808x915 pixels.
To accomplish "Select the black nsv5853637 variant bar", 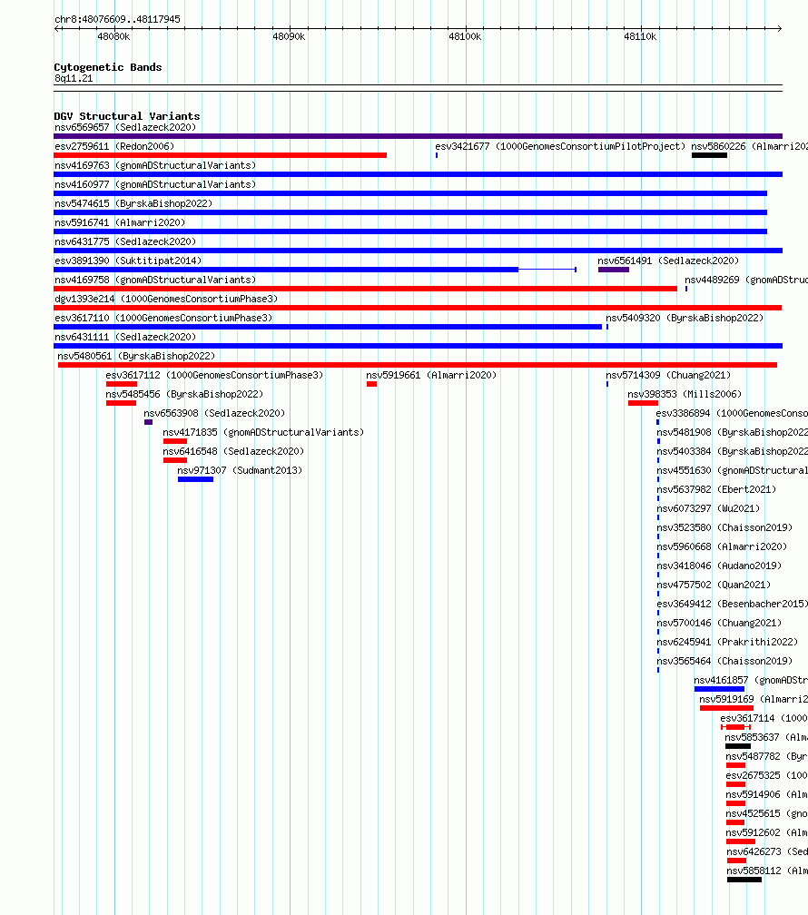I will pyautogui.click(x=738, y=746).
